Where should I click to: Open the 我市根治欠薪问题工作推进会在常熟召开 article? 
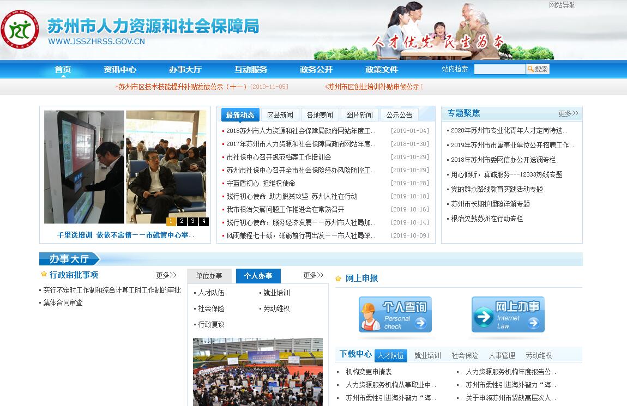285,209
